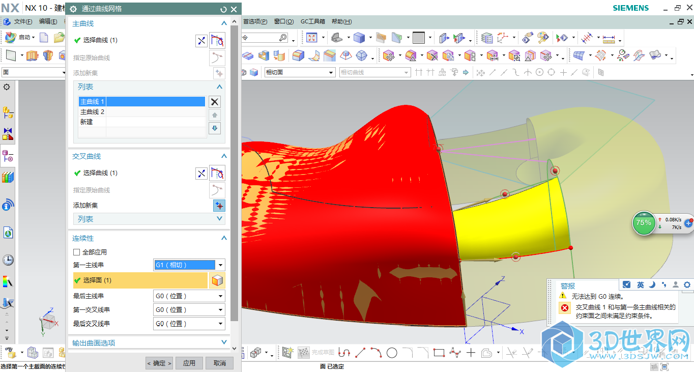Click the dialog's vertical scrollbar

point(235,173)
